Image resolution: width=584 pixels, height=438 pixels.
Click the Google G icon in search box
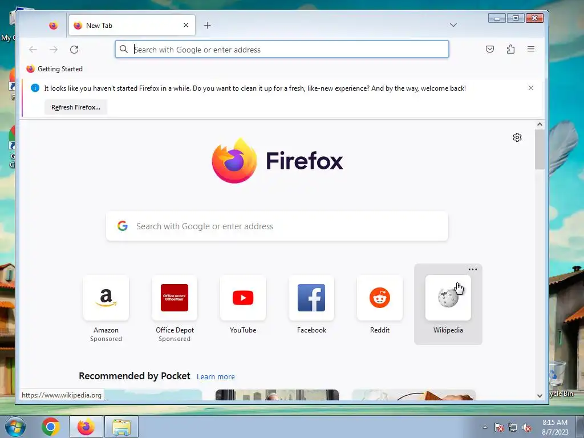click(123, 226)
